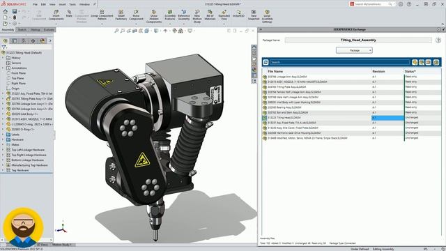
Task: Open the DimXpertManager tab icon
Action: tap(33, 41)
